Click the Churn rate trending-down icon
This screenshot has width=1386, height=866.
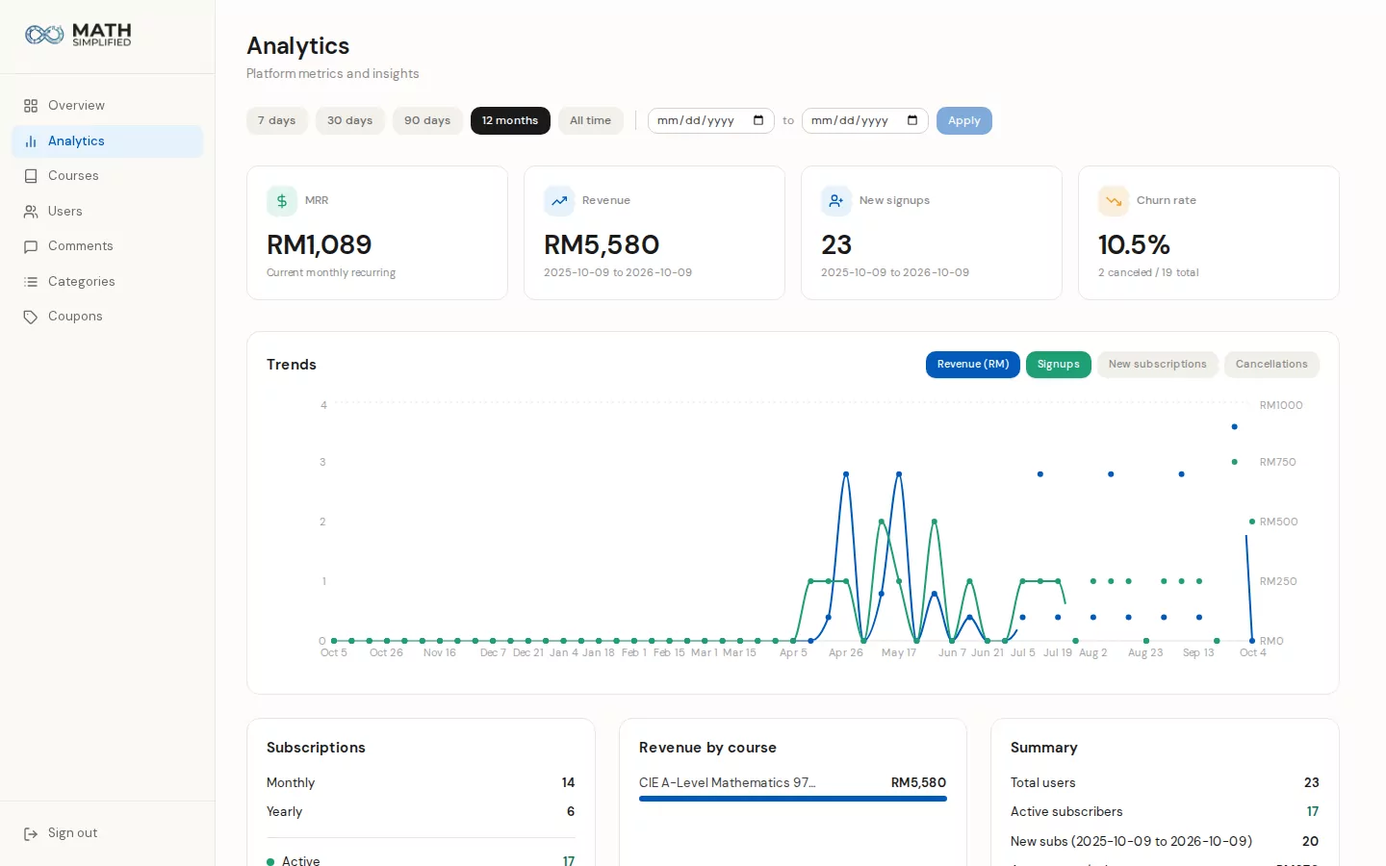pos(1114,201)
